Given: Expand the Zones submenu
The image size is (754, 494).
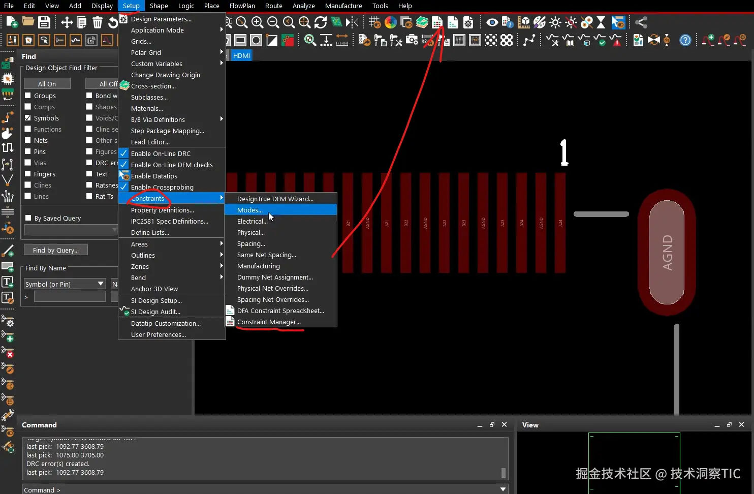Looking at the screenshot, I should coord(172,266).
